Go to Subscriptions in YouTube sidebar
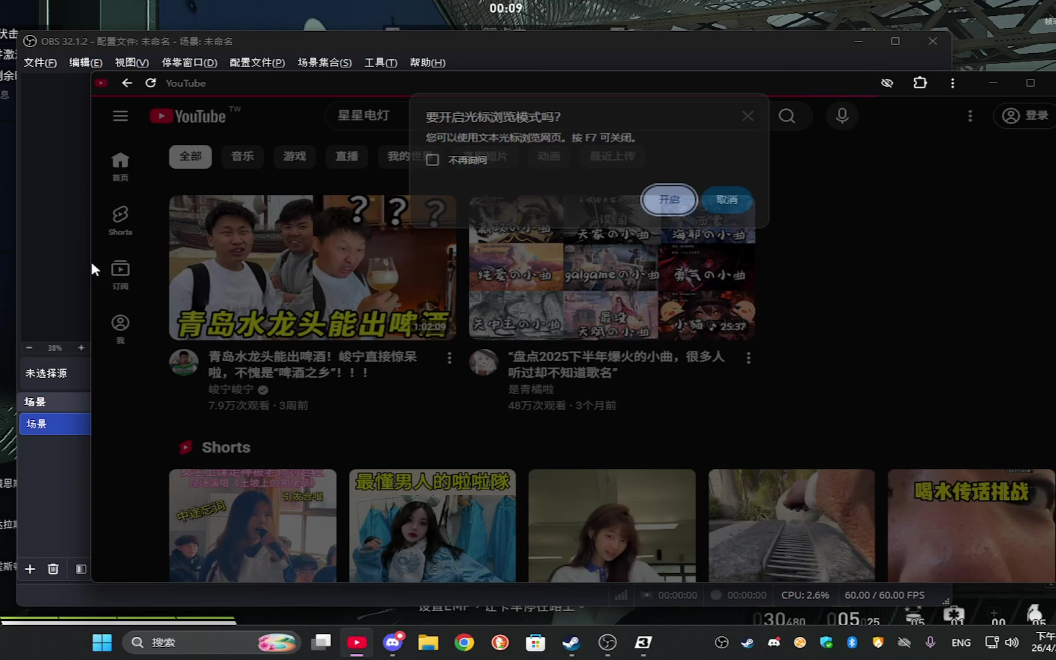 (120, 274)
